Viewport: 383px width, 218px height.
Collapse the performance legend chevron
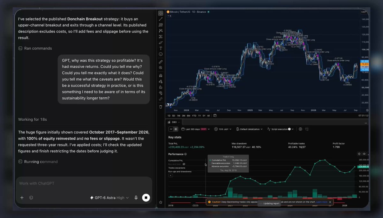(x=170, y=176)
